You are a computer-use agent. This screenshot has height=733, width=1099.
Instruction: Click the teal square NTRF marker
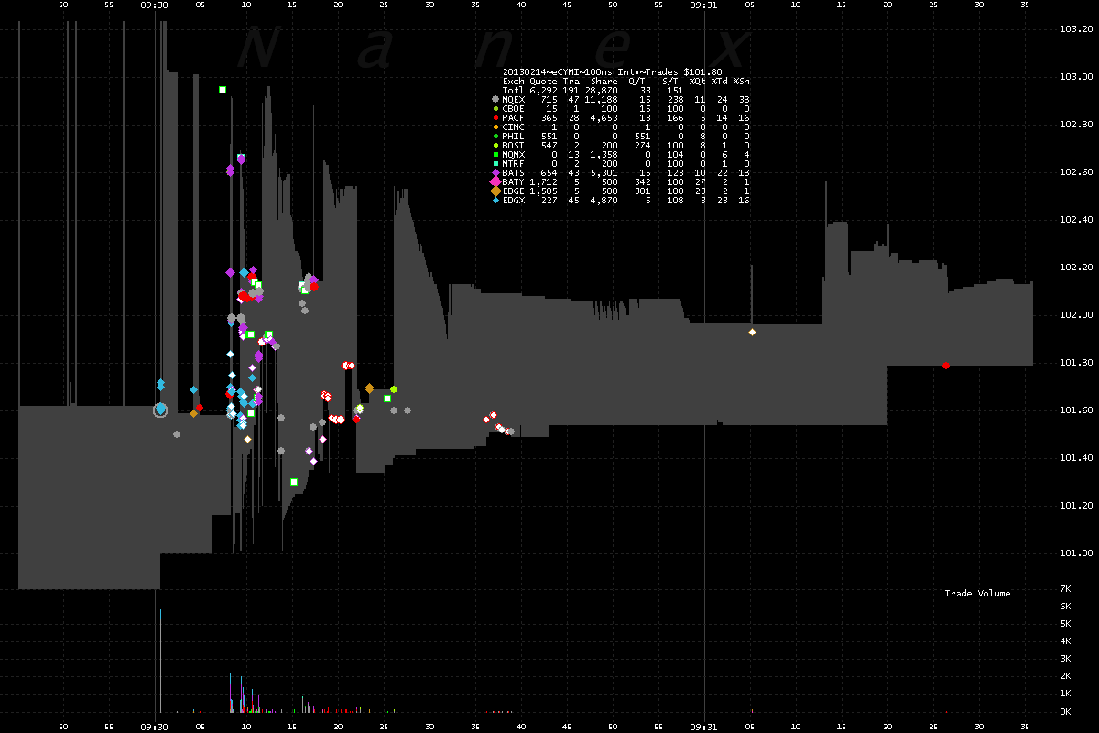click(x=495, y=163)
